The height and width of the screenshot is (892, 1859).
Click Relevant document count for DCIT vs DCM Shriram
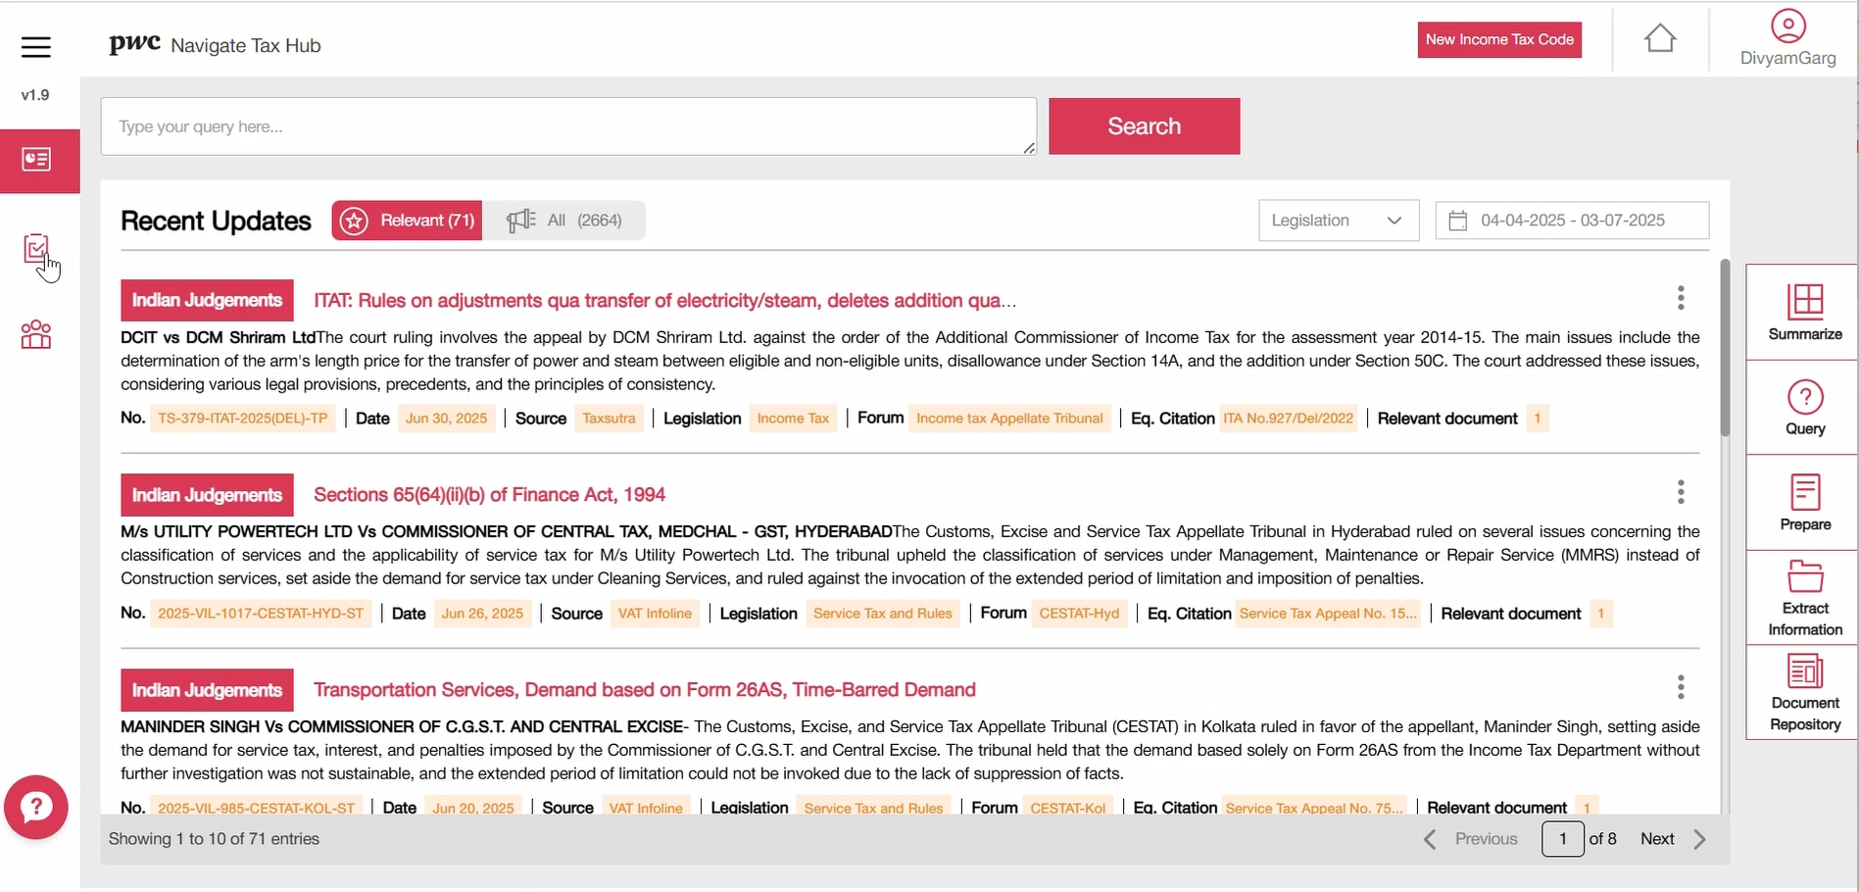coord(1538,419)
